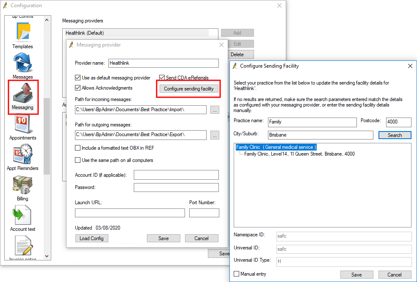This screenshot has height=282, width=417.
Task: Open the Invoice notes icon
Action: point(23,246)
